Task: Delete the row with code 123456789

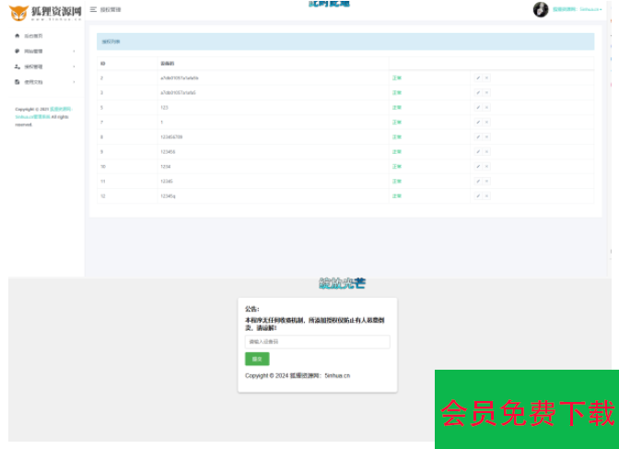Action: coord(486,137)
